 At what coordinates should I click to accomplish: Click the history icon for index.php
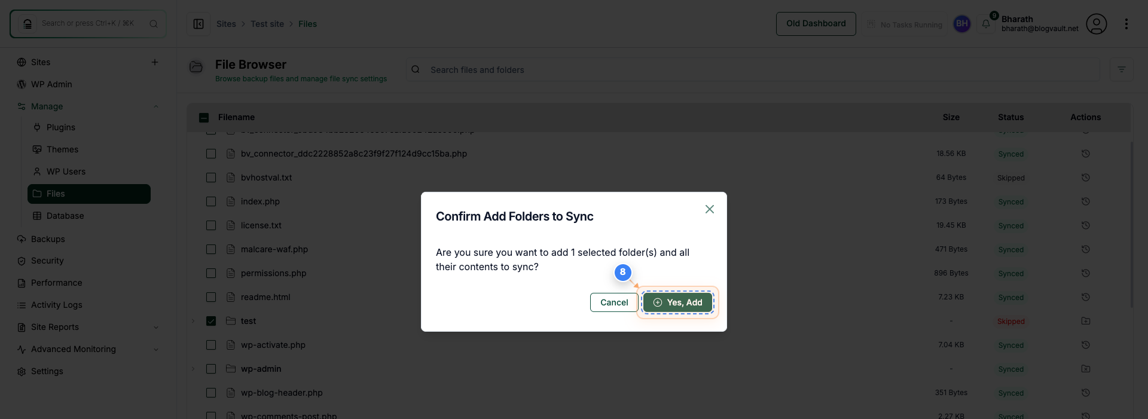(1086, 201)
